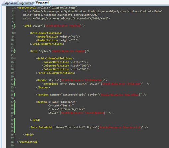Screen dimensions: 169x148
Task: Collapse the TopGrid Grid on line 6
Action: (x=15, y=26)
